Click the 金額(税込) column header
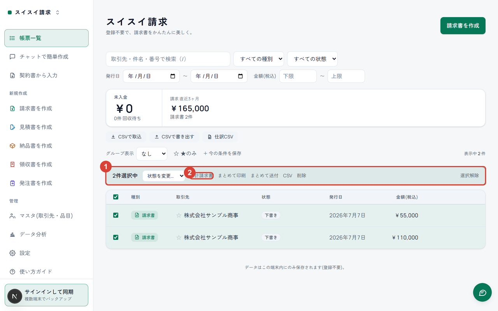The width and height of the screenshot is (498, 311). [x=407, y=197]
